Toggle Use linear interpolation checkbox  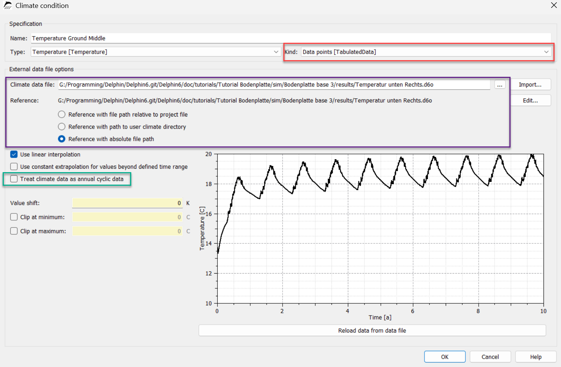14,154
